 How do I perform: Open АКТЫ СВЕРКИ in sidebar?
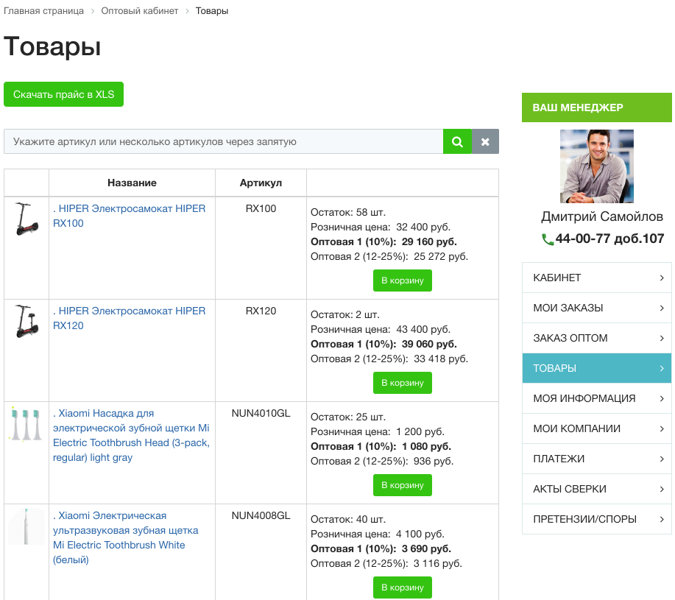pyautogui.click(x=597, y=489)
